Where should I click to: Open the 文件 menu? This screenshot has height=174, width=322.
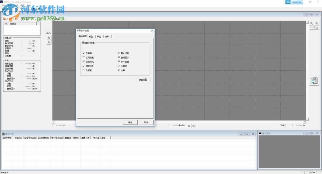click(3, 5)
